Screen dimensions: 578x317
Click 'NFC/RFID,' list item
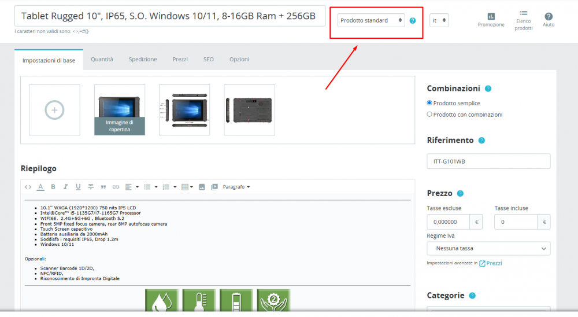pos(51,274)
